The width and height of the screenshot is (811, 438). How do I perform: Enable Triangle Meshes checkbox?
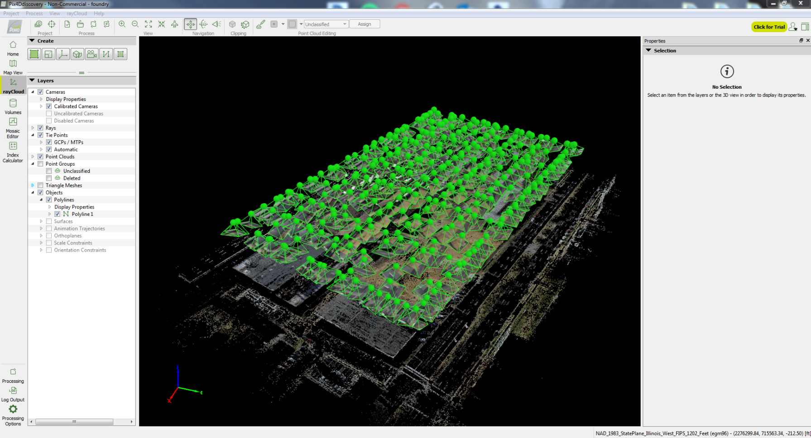(40, 186)
